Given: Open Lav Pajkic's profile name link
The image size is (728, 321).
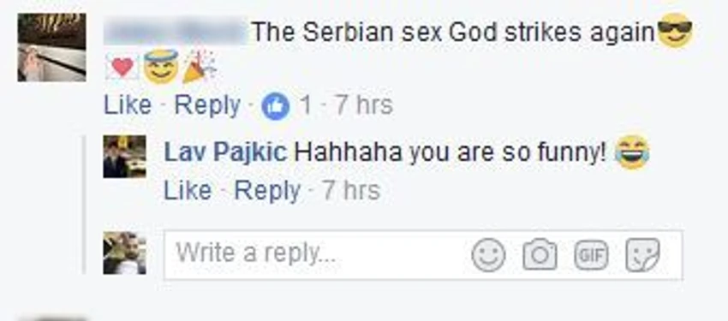Looking at the screenshot, I should click(225, 152).
